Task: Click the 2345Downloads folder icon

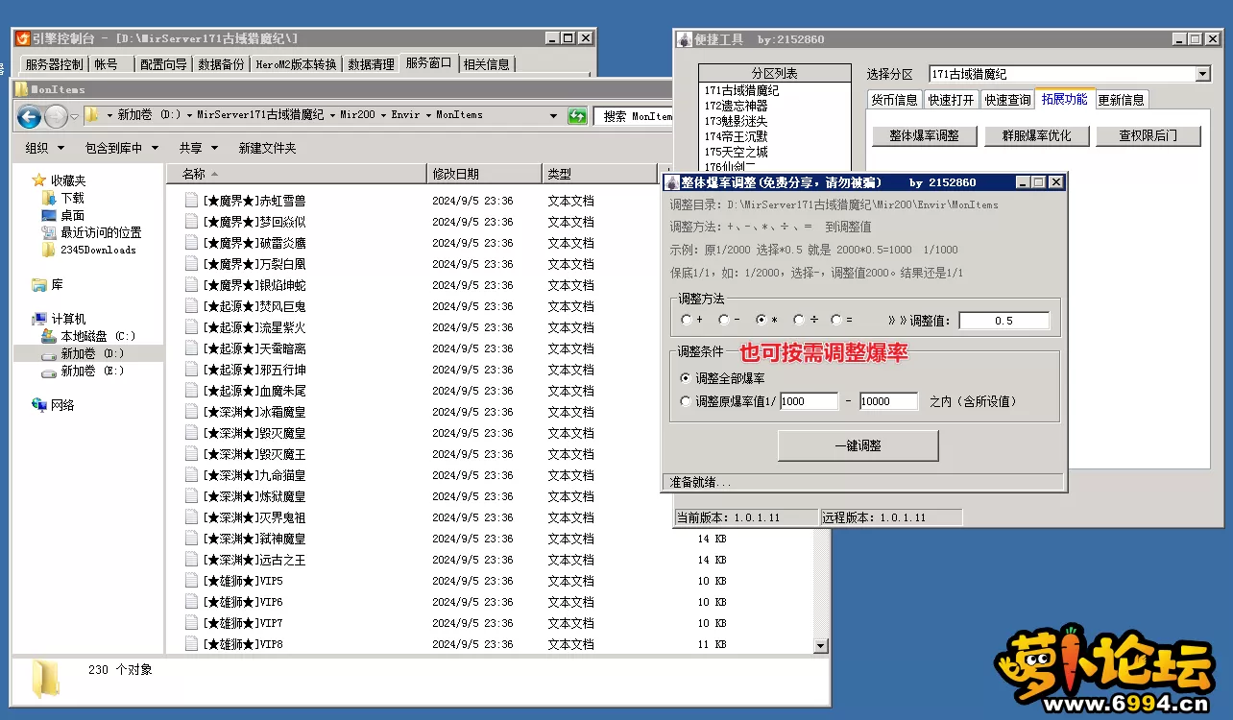Action: tap(49, 250)
